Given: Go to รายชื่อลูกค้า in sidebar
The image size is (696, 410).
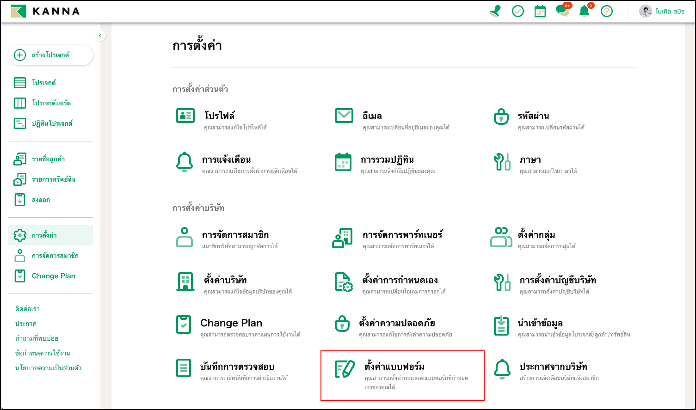Looking at the screenshot, I should click(x=48, y=159).
